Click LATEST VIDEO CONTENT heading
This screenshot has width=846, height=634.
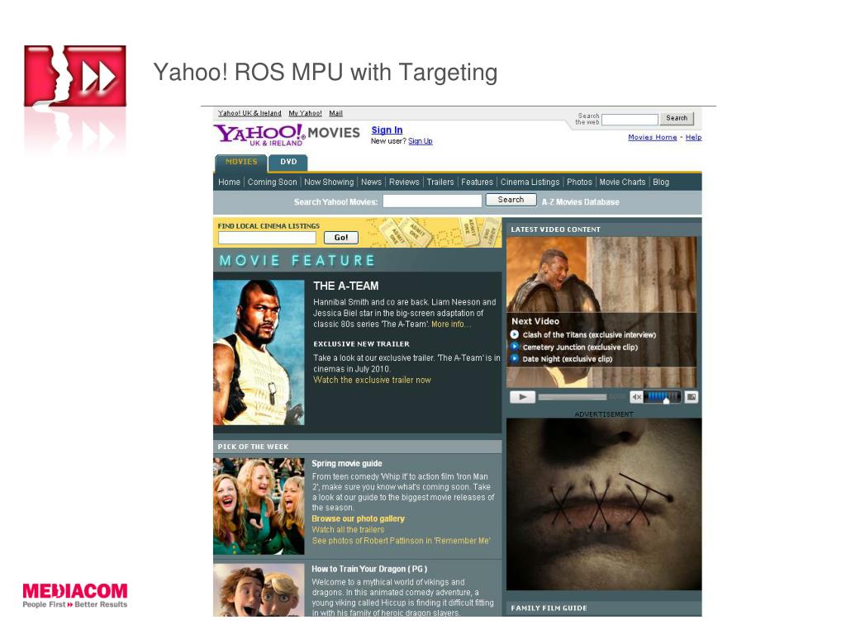556,229
